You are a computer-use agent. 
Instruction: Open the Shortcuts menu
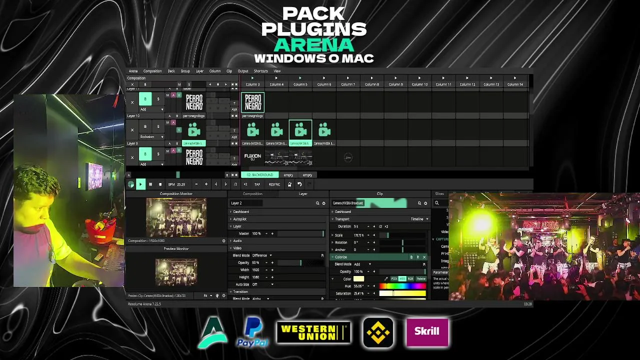click(260, 71)
